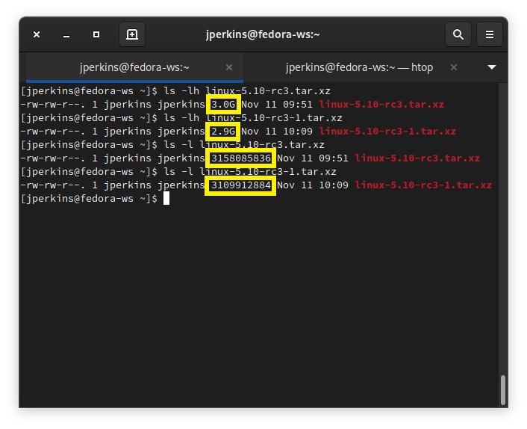Screen dimensions: 527x429
Task: Expand the tab list dropdown arrow
Action: coord(492,67)
